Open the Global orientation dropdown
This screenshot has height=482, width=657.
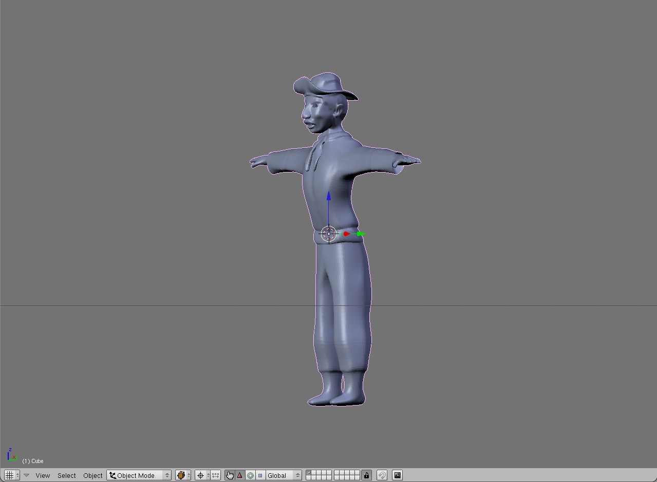284,475
